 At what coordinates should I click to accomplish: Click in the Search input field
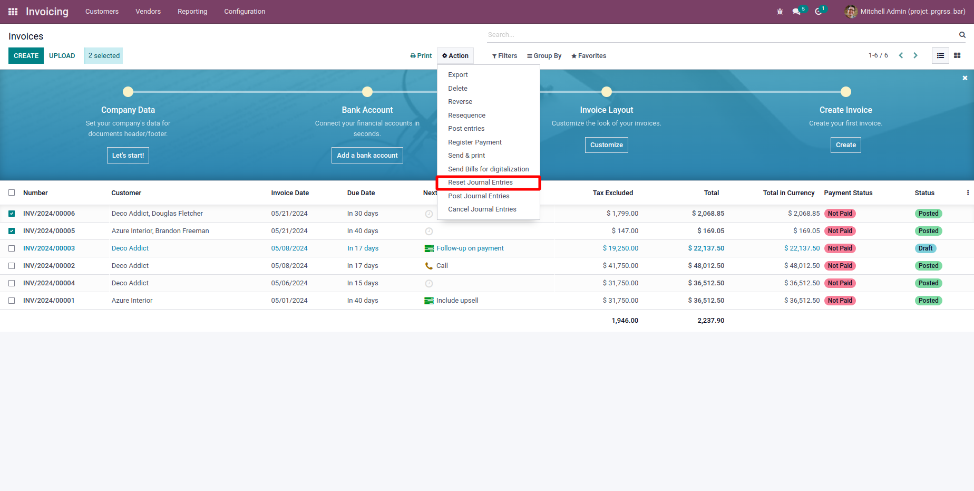coord(721,35)
